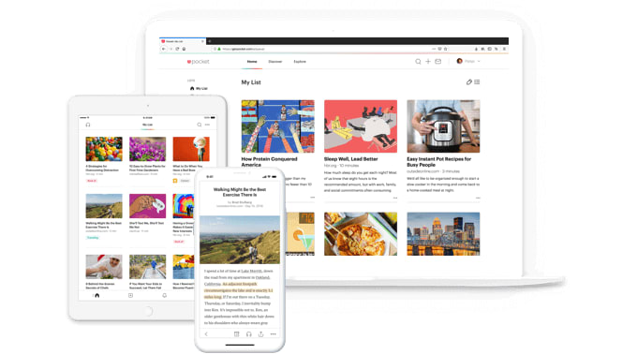637x354 pixels.
Task: Reload the page with the browser refresh icon
Action: 177,49
